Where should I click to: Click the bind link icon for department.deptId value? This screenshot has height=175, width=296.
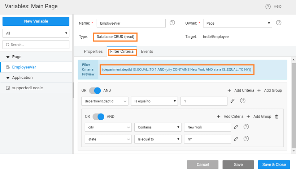(x=232, y=101)
